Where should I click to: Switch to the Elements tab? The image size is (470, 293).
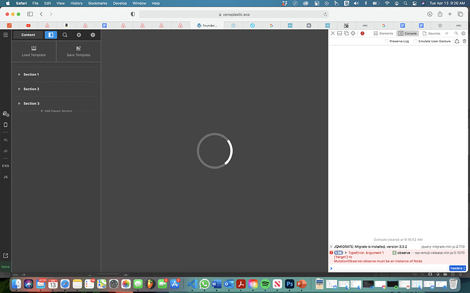pos(383,33)
